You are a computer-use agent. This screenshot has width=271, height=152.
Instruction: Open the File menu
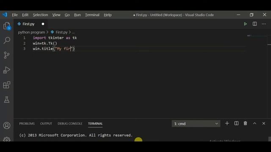tap(15, 15)
